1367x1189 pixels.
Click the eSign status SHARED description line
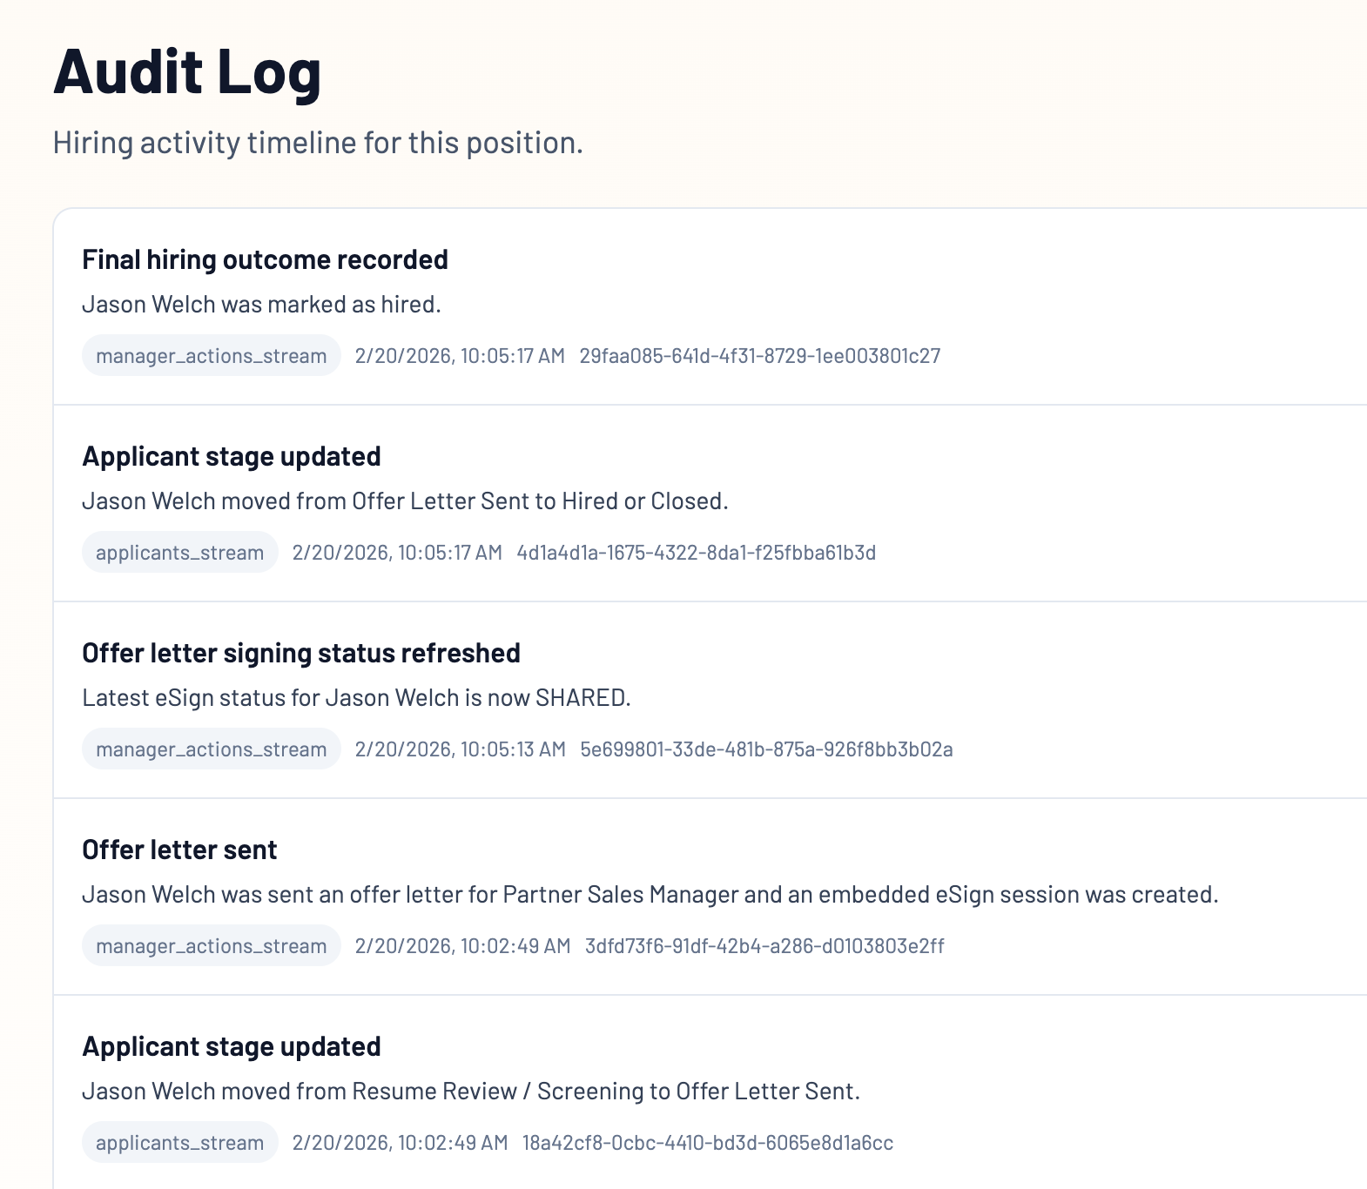click(356, 698)
